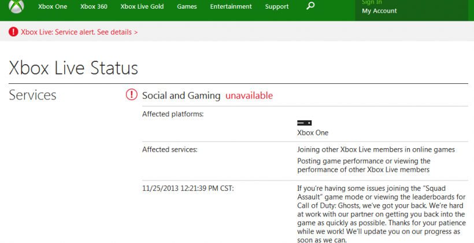
Task: Open the search magnifier icon
Action: tap(310, 5)
